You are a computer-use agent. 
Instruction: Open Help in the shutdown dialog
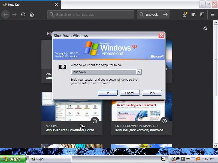click(152, 93)
